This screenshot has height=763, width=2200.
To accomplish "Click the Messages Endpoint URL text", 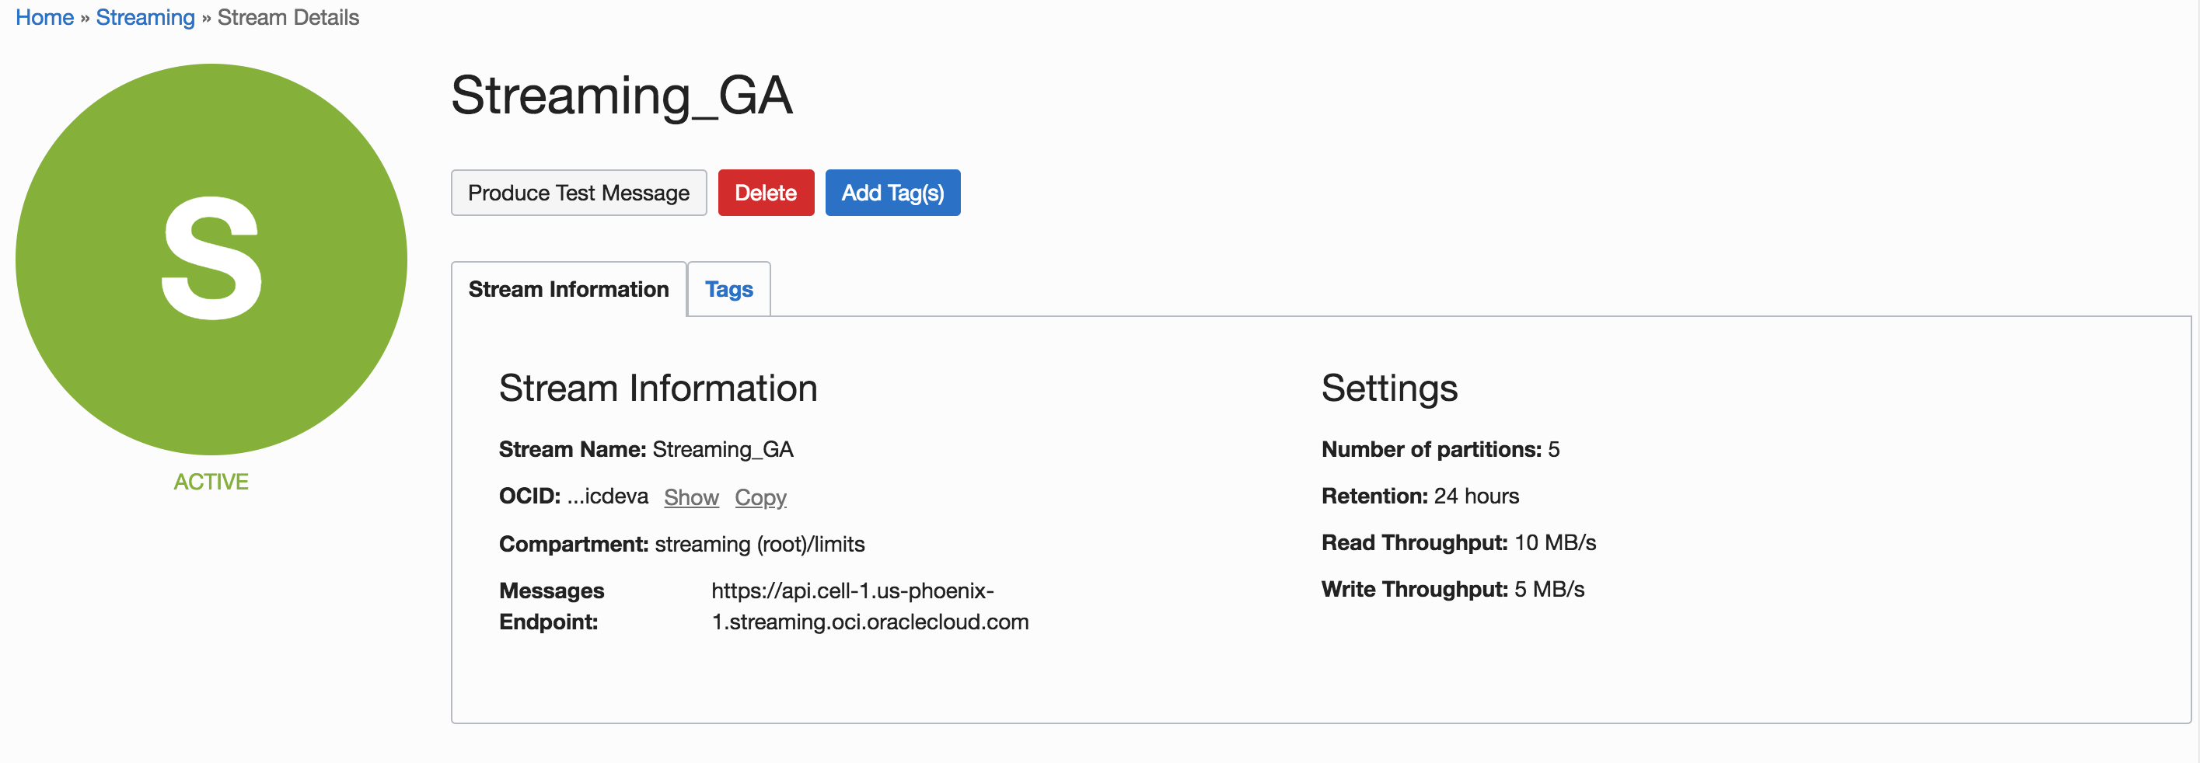I will tap(868, 606).
